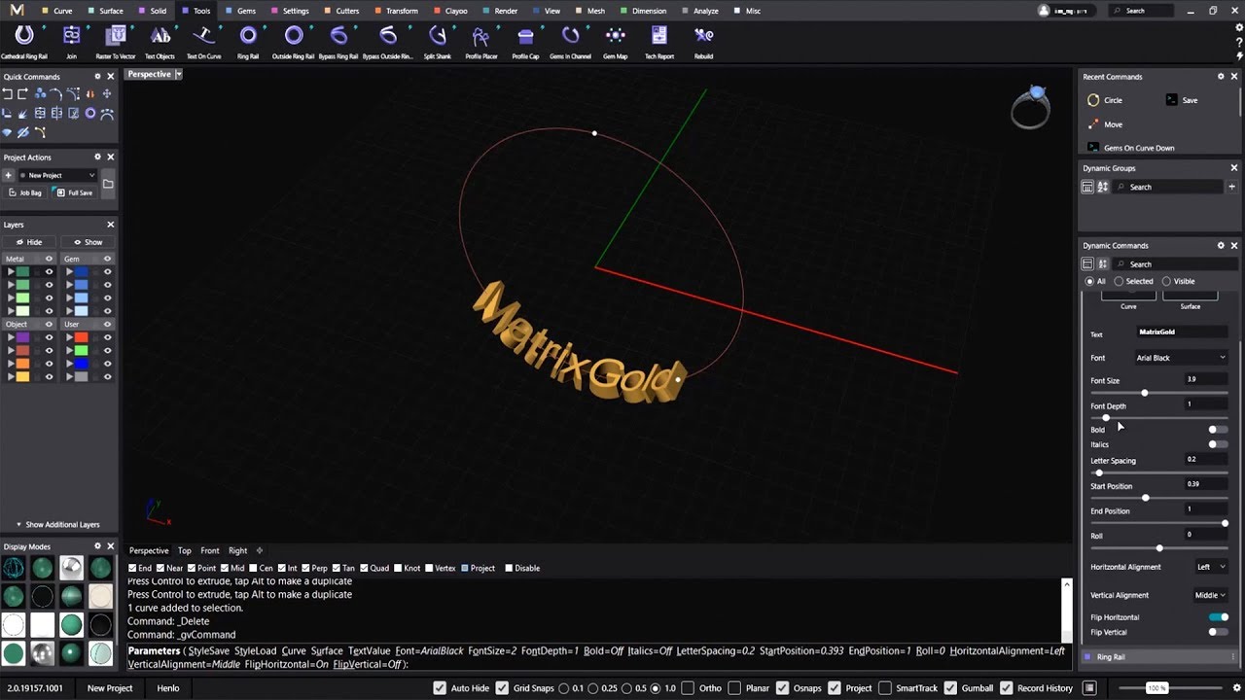
Task: Check the Ortho checkbox
Action: (x=689, y=688)
